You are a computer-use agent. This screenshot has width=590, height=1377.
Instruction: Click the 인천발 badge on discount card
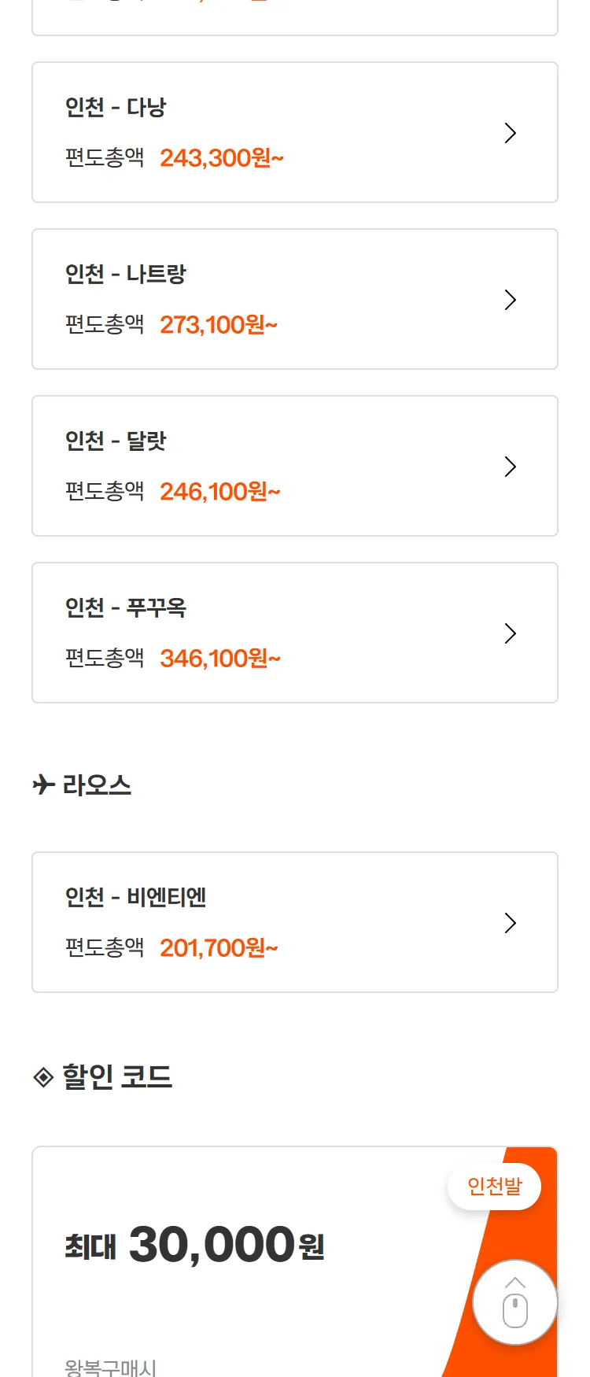494,1186
